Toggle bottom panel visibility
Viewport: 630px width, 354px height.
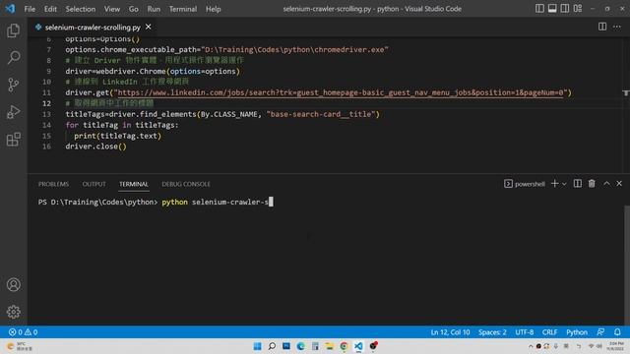[x=552, y=9]
